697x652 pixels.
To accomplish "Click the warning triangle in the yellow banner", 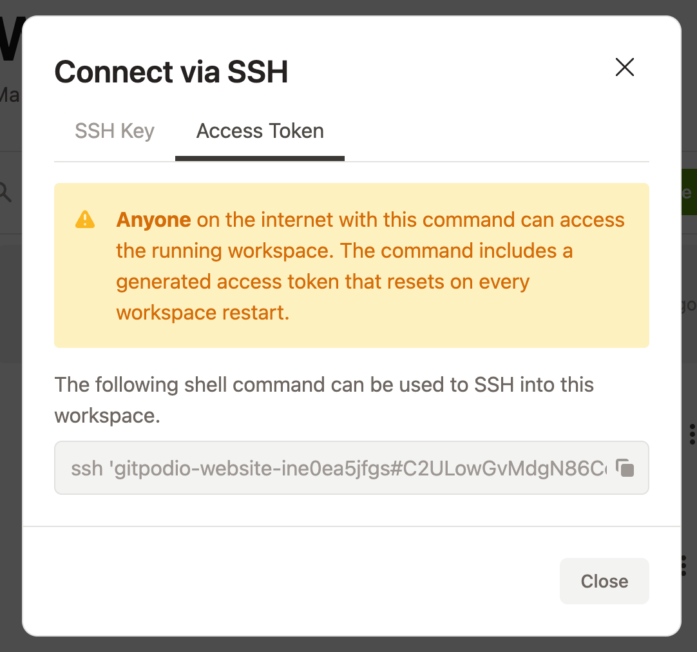I will [x=86, y=220].
